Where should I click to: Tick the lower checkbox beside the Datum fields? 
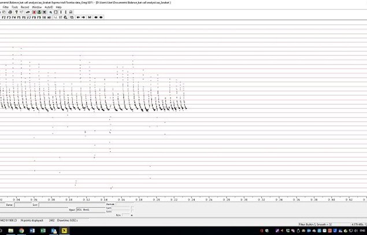pyautogui.click(x=133, y=211)
